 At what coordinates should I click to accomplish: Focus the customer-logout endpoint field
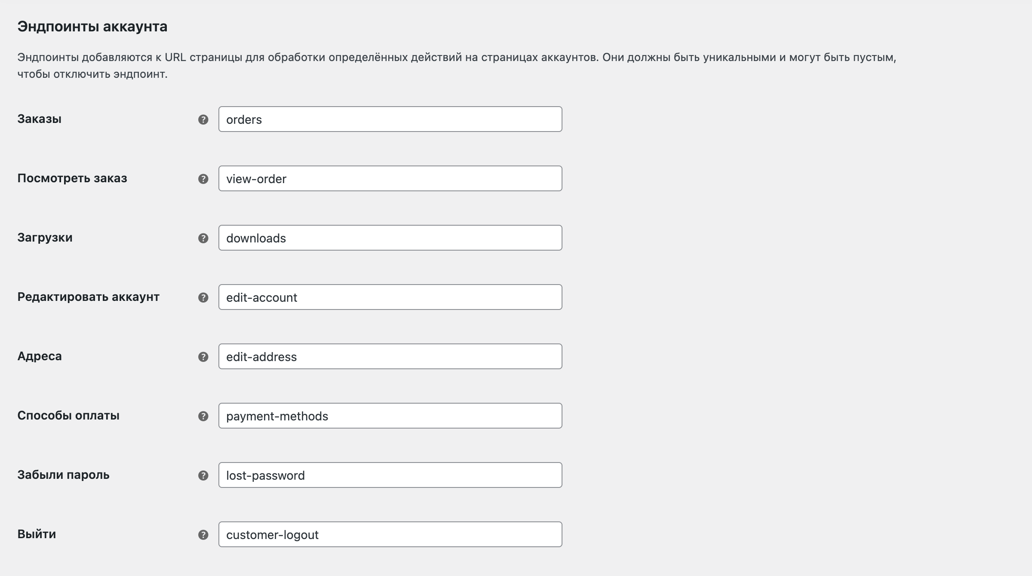click(390, 534)
